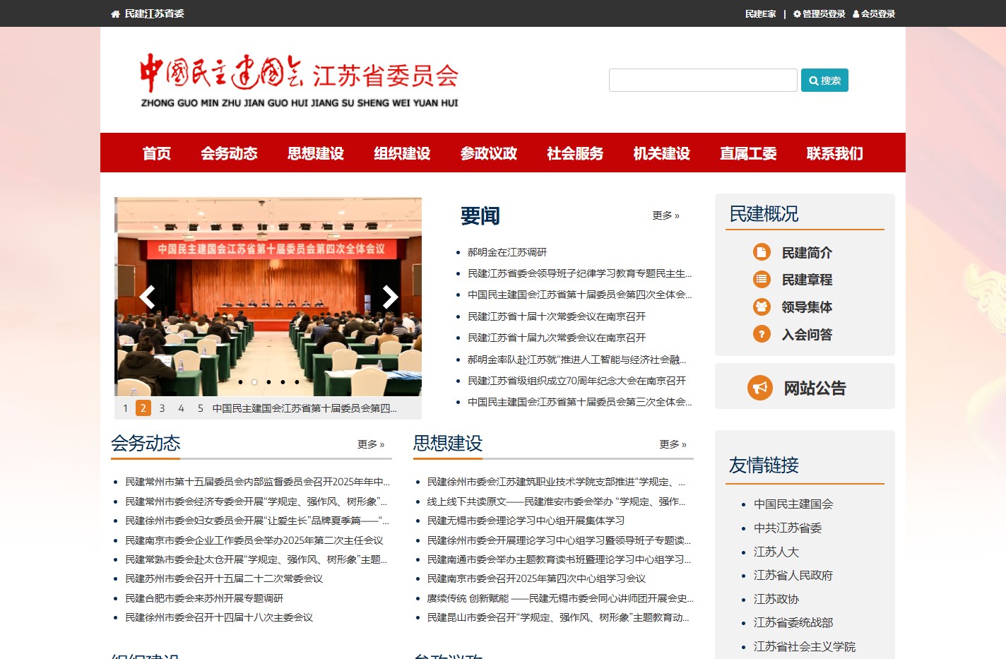Click the previous slide arrow on carousel
This screenshot has height=659, width=1006.
point(148,297)
